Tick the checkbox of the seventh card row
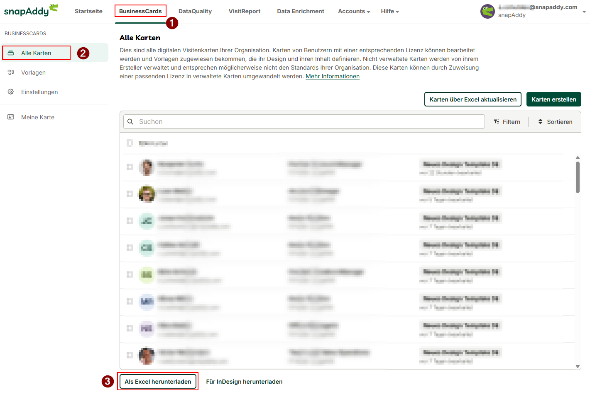Screen dimensions: 590x399 coord(130,328)
